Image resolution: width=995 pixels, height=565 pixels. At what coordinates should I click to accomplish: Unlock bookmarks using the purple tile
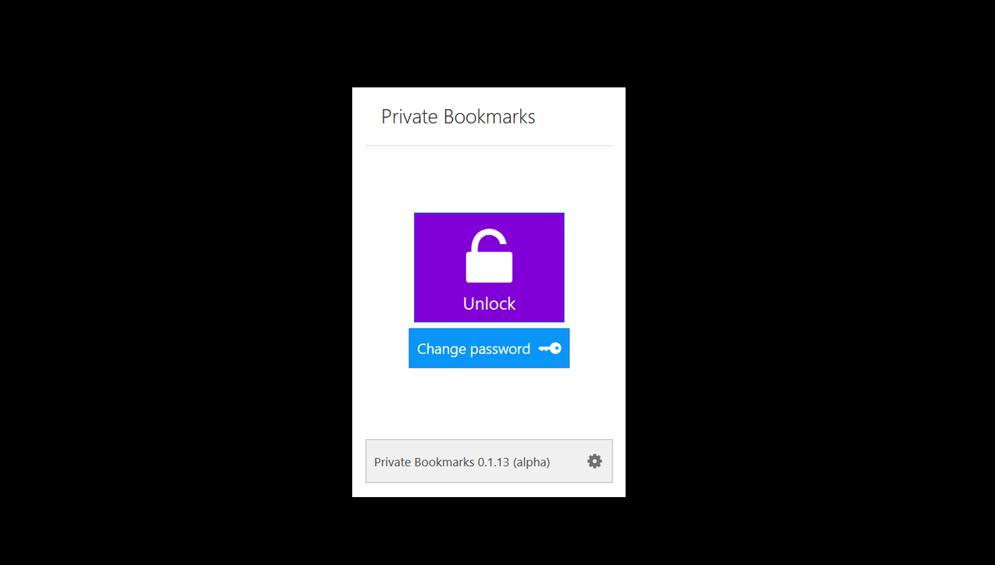coord(489,267)
